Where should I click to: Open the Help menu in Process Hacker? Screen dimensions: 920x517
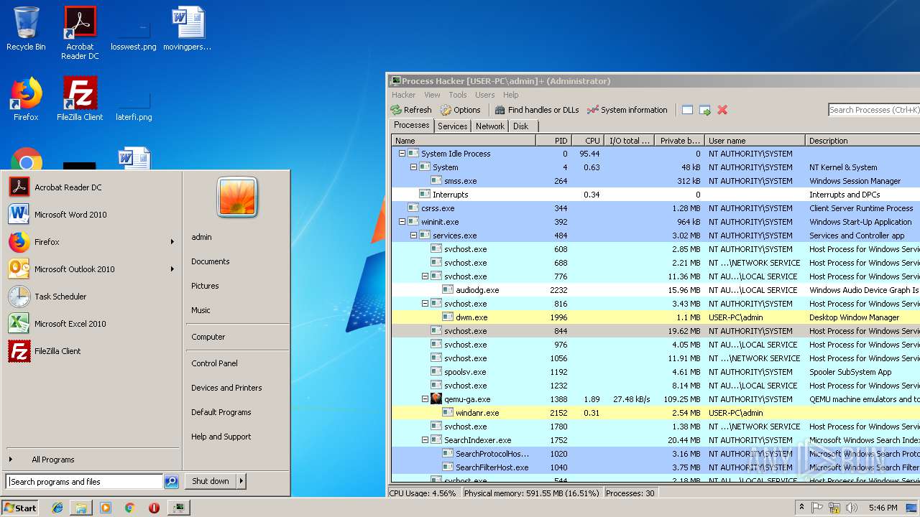[x=510, y=95]
